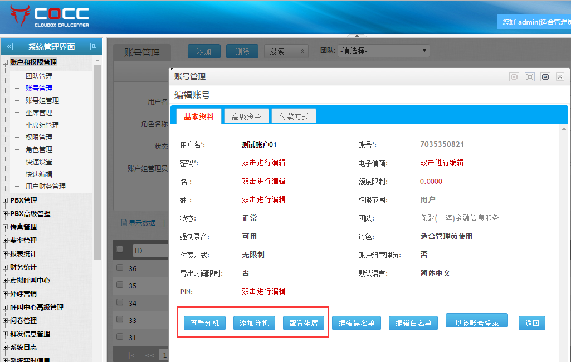571x362 pixels.
Task: Check the checkbox for row ID 36
Action: 119,268
